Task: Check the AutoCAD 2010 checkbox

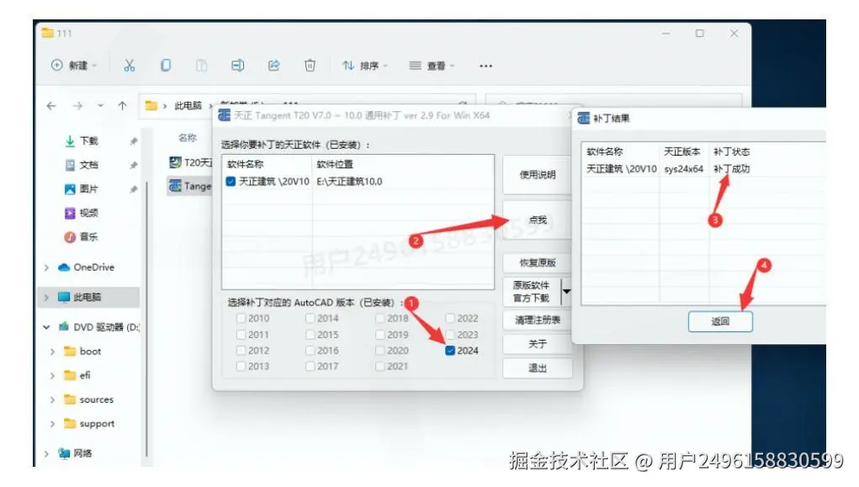Action: (x=241, y=318)
